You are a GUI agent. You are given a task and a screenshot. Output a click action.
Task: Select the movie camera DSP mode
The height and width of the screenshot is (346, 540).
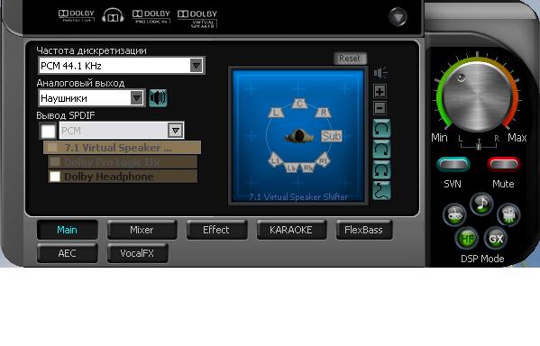[508, 214]
